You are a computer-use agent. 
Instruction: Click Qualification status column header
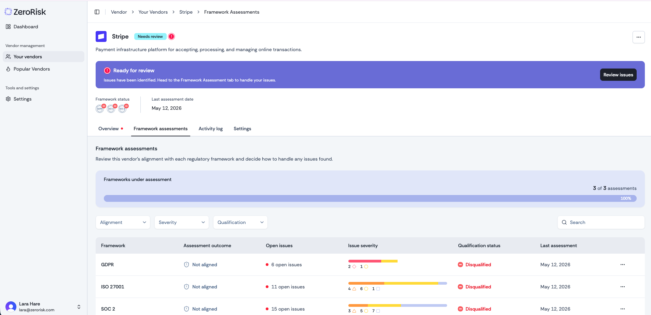click(479, 245)
